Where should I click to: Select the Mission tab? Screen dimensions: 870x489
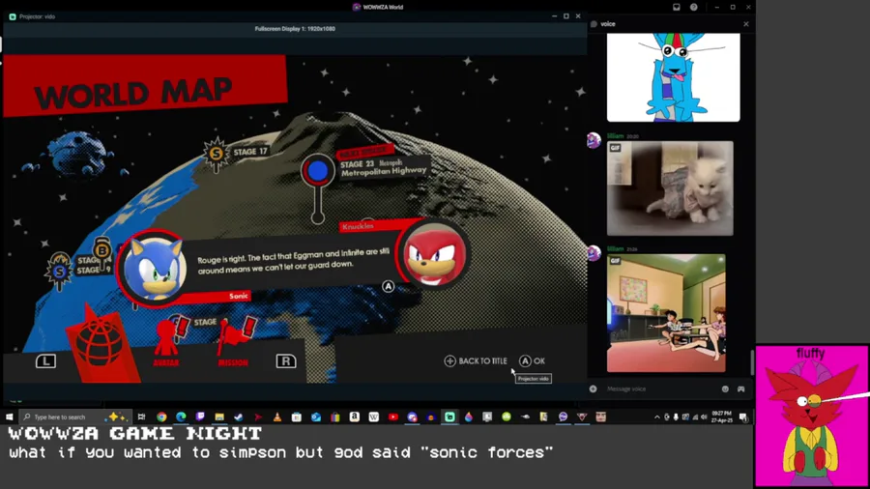(235, 344)
